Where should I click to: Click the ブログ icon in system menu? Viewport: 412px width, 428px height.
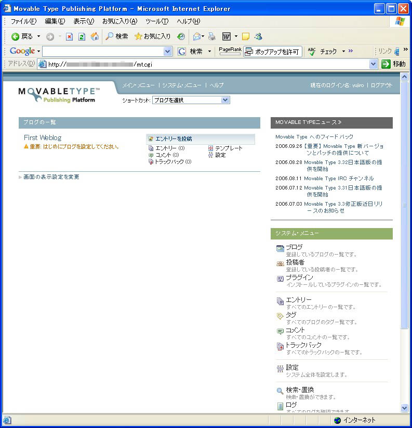pos(280,248)
